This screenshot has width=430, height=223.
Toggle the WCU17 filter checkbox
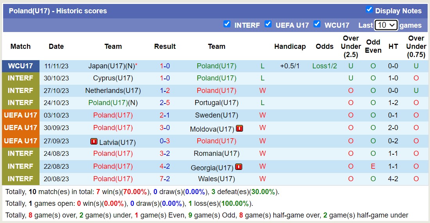click(317, 24)
